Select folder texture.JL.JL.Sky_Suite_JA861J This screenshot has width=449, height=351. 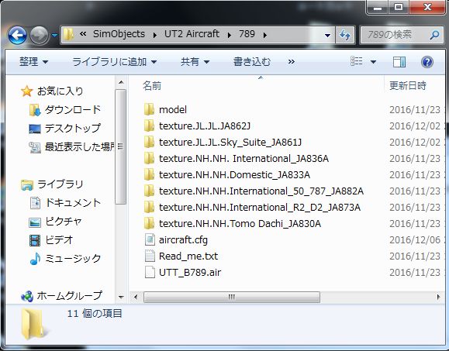(230, 142)
